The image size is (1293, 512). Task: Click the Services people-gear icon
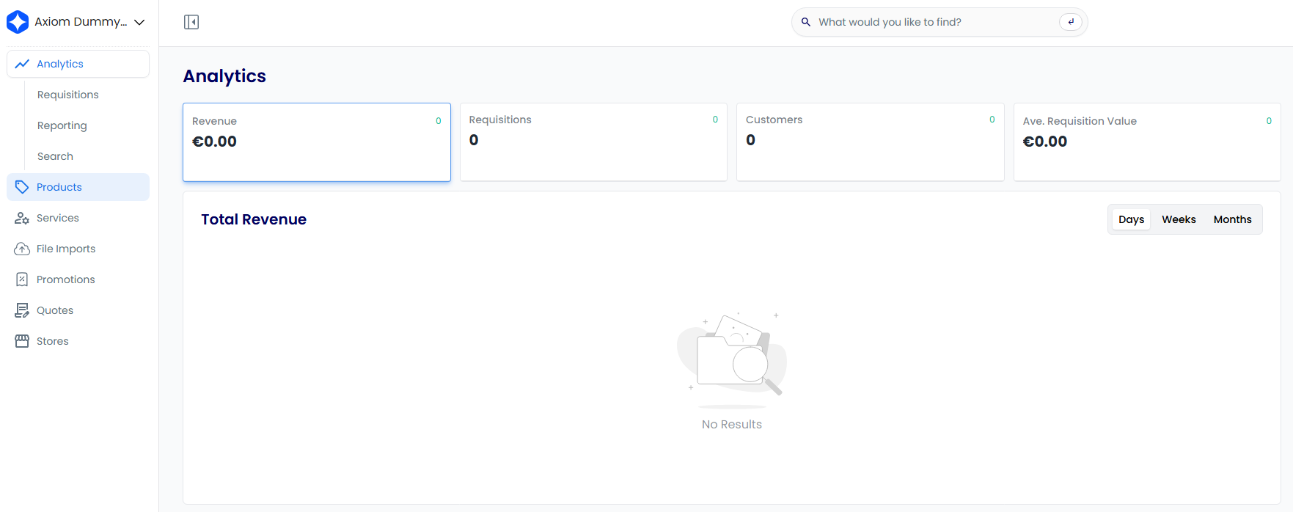[x=22, y=218]
